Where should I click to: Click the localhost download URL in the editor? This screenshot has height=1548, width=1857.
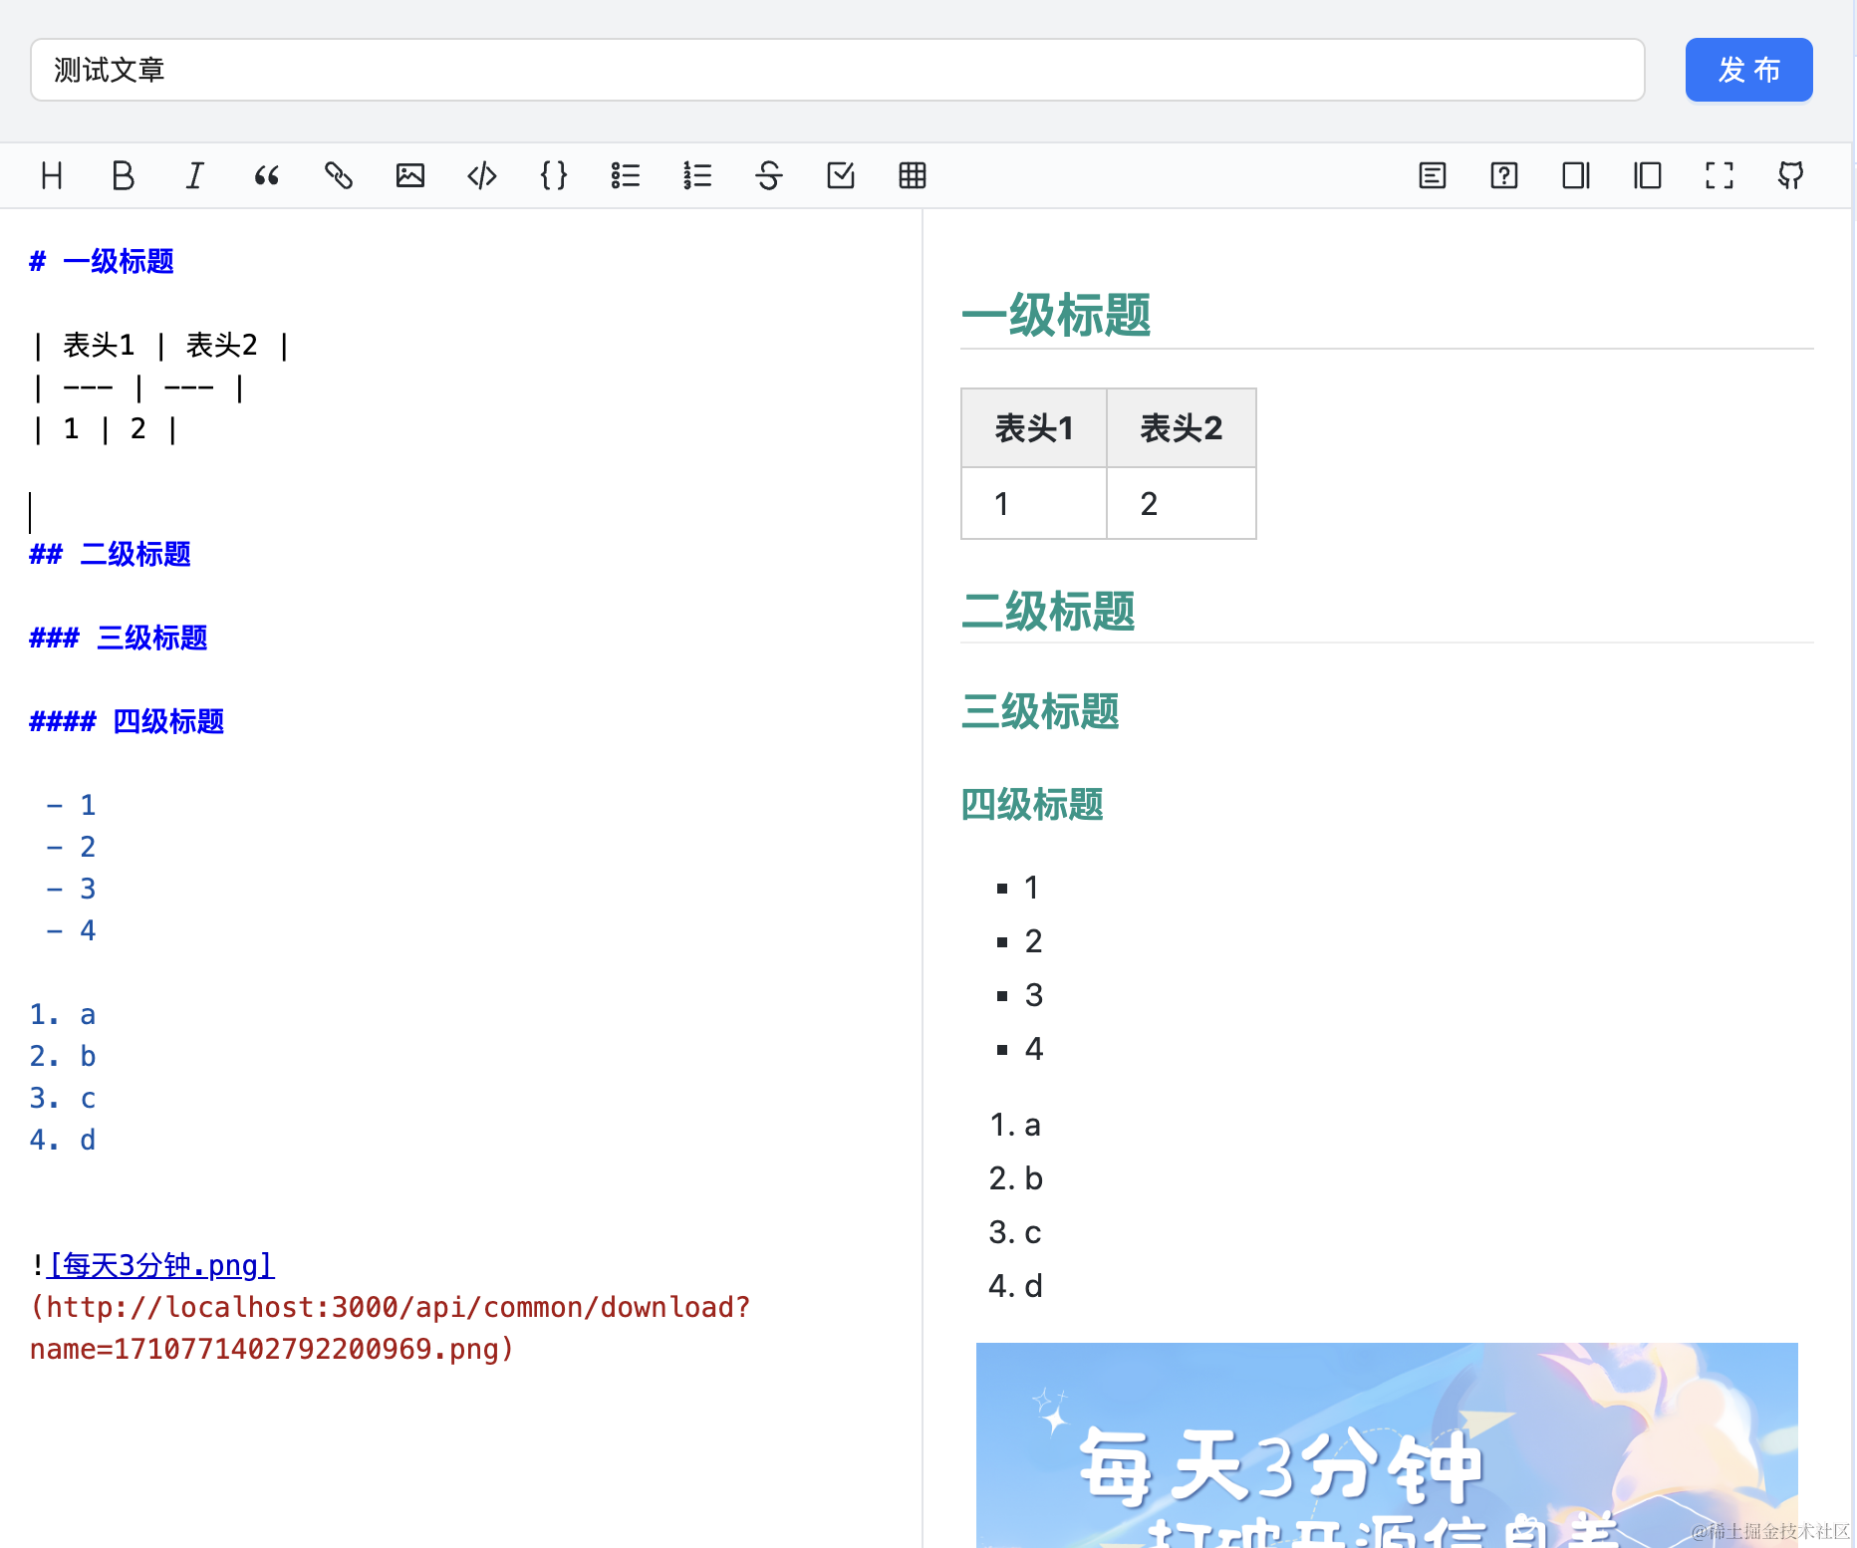click(x=390, y=1328)
